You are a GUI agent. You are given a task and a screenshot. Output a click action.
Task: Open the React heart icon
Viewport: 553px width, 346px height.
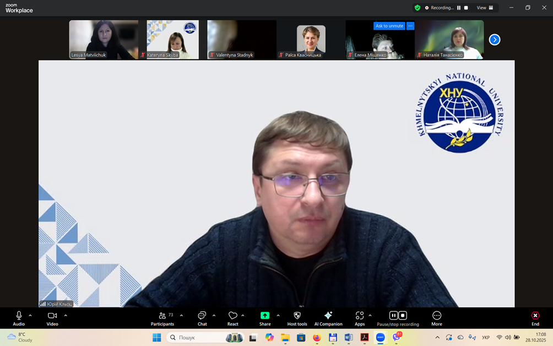pyautogui.click(x=233, y=316)
